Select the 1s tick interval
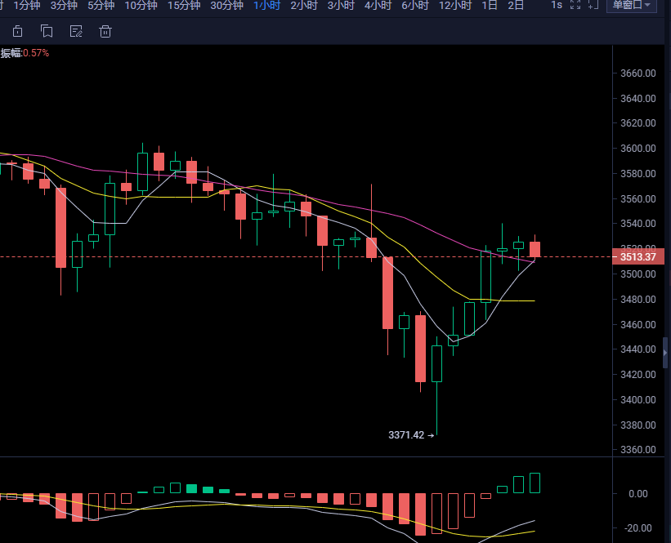The image size is (671, 543). point(557,5)
